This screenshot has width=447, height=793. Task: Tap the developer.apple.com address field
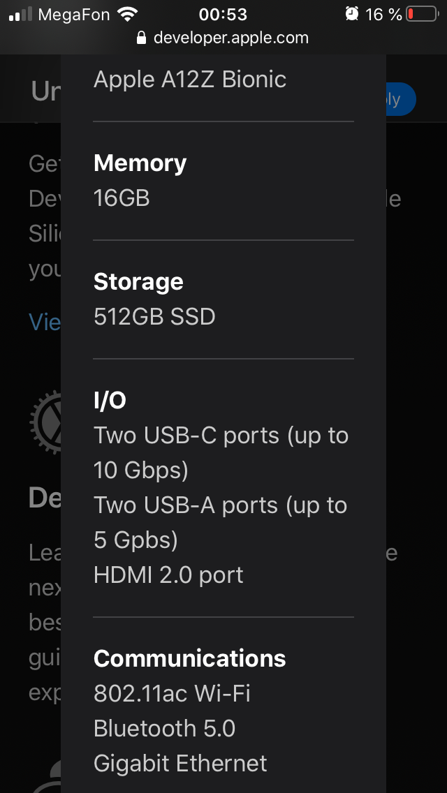[x=230, y=38]
